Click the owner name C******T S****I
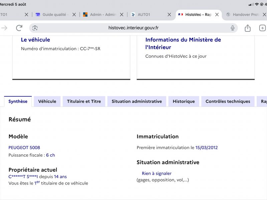This screenshot has height=200, width=267. tap(23, 177)
